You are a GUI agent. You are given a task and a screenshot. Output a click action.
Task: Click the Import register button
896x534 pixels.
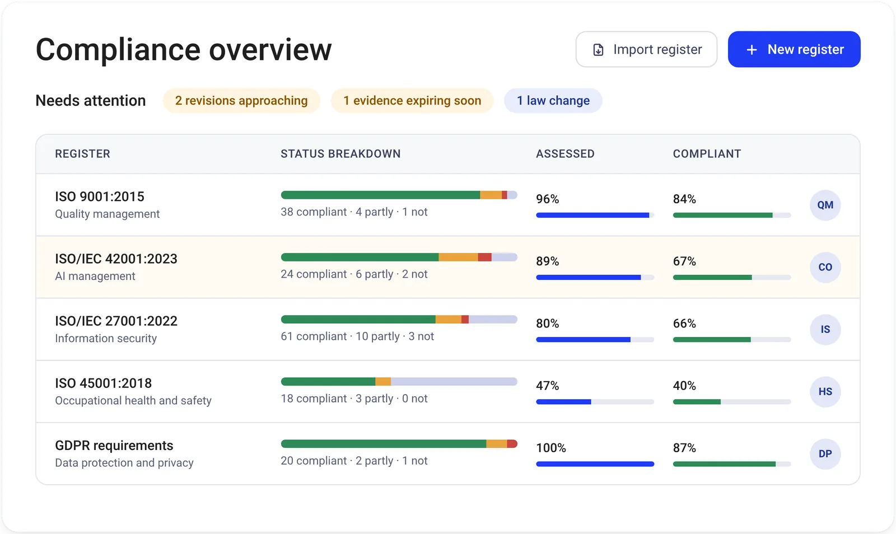[646, 49]
